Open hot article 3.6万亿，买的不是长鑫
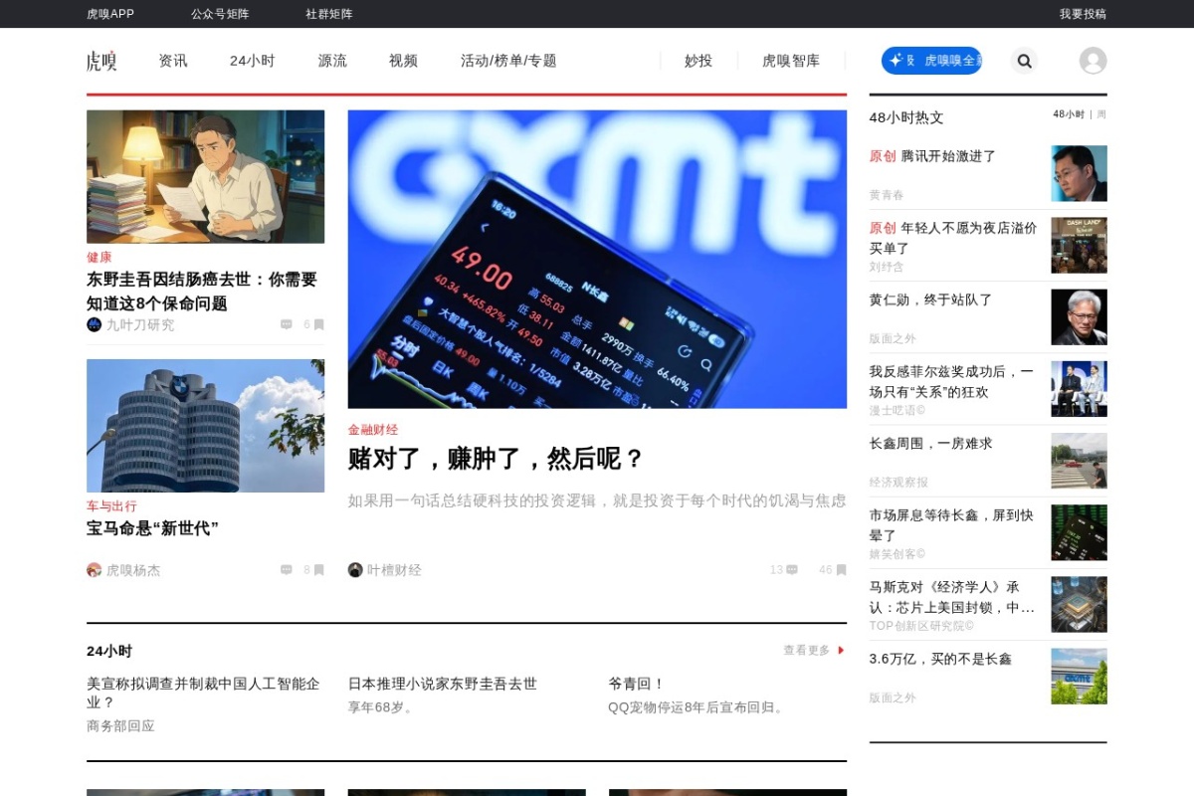The width and height of the screenshot is (1194, 796). [x=940, y=659]
